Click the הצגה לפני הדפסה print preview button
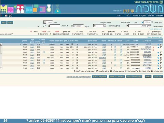 click(134, 77)
